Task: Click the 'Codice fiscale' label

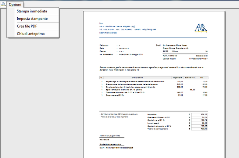Action: click(x=169, y=59)
